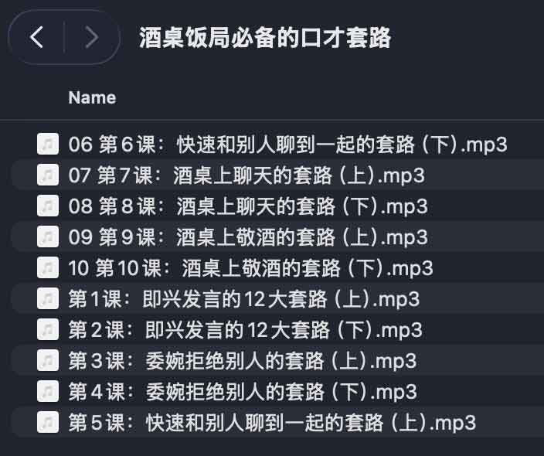Click the audio icon next to 第3课 委婉拒绝

[48, 360]
